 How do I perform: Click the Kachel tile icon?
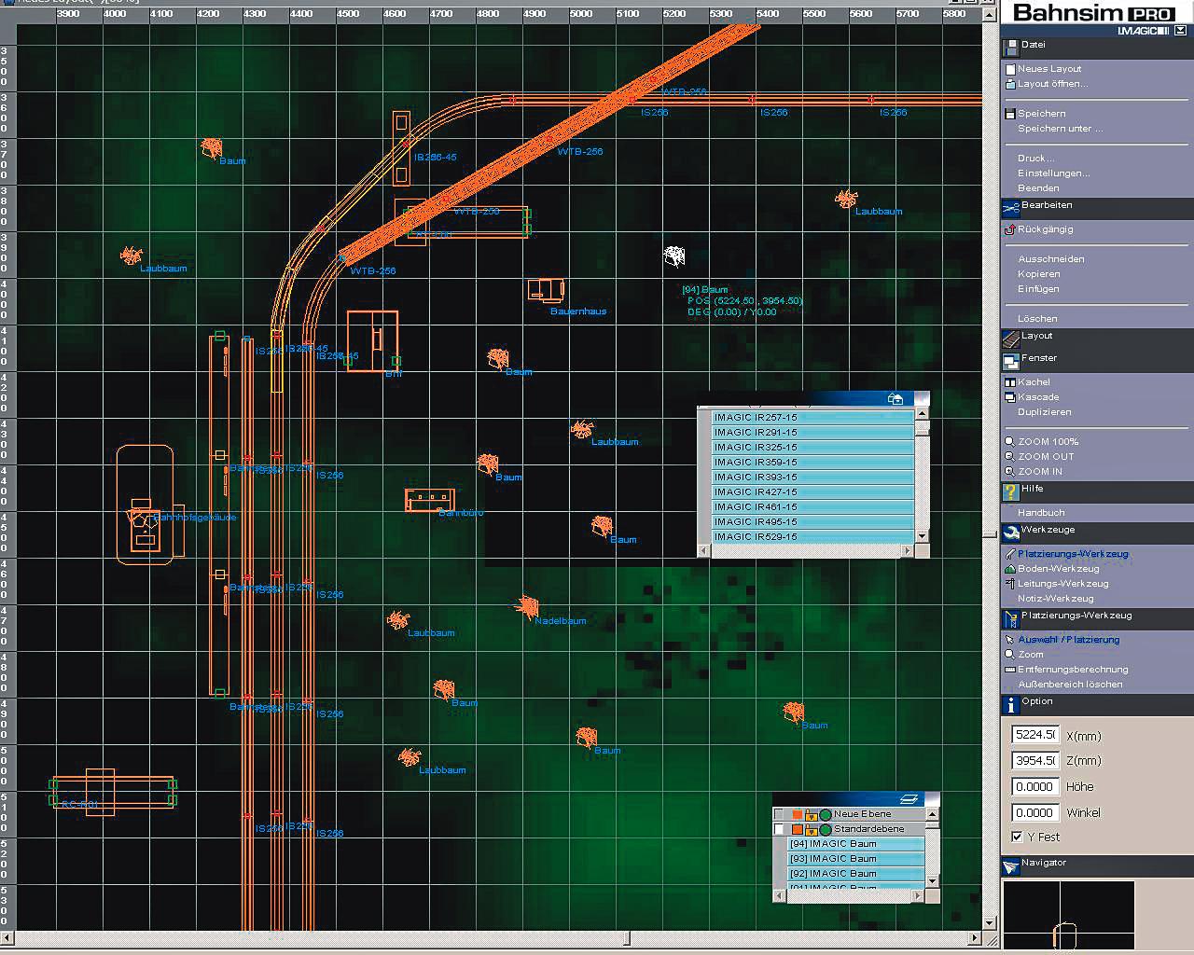coord(1010,382)
